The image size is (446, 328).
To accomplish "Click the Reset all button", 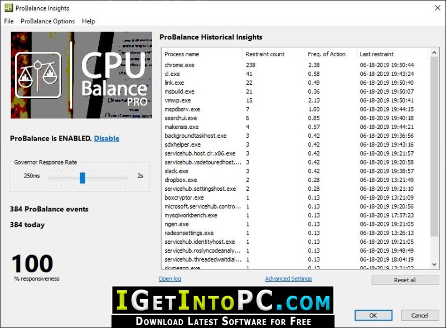I will click(x=405, y=280).
